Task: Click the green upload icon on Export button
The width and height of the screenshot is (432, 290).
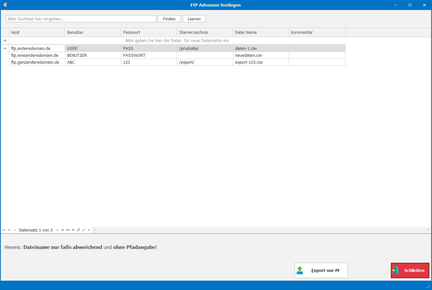Action: tap(300, 271)
